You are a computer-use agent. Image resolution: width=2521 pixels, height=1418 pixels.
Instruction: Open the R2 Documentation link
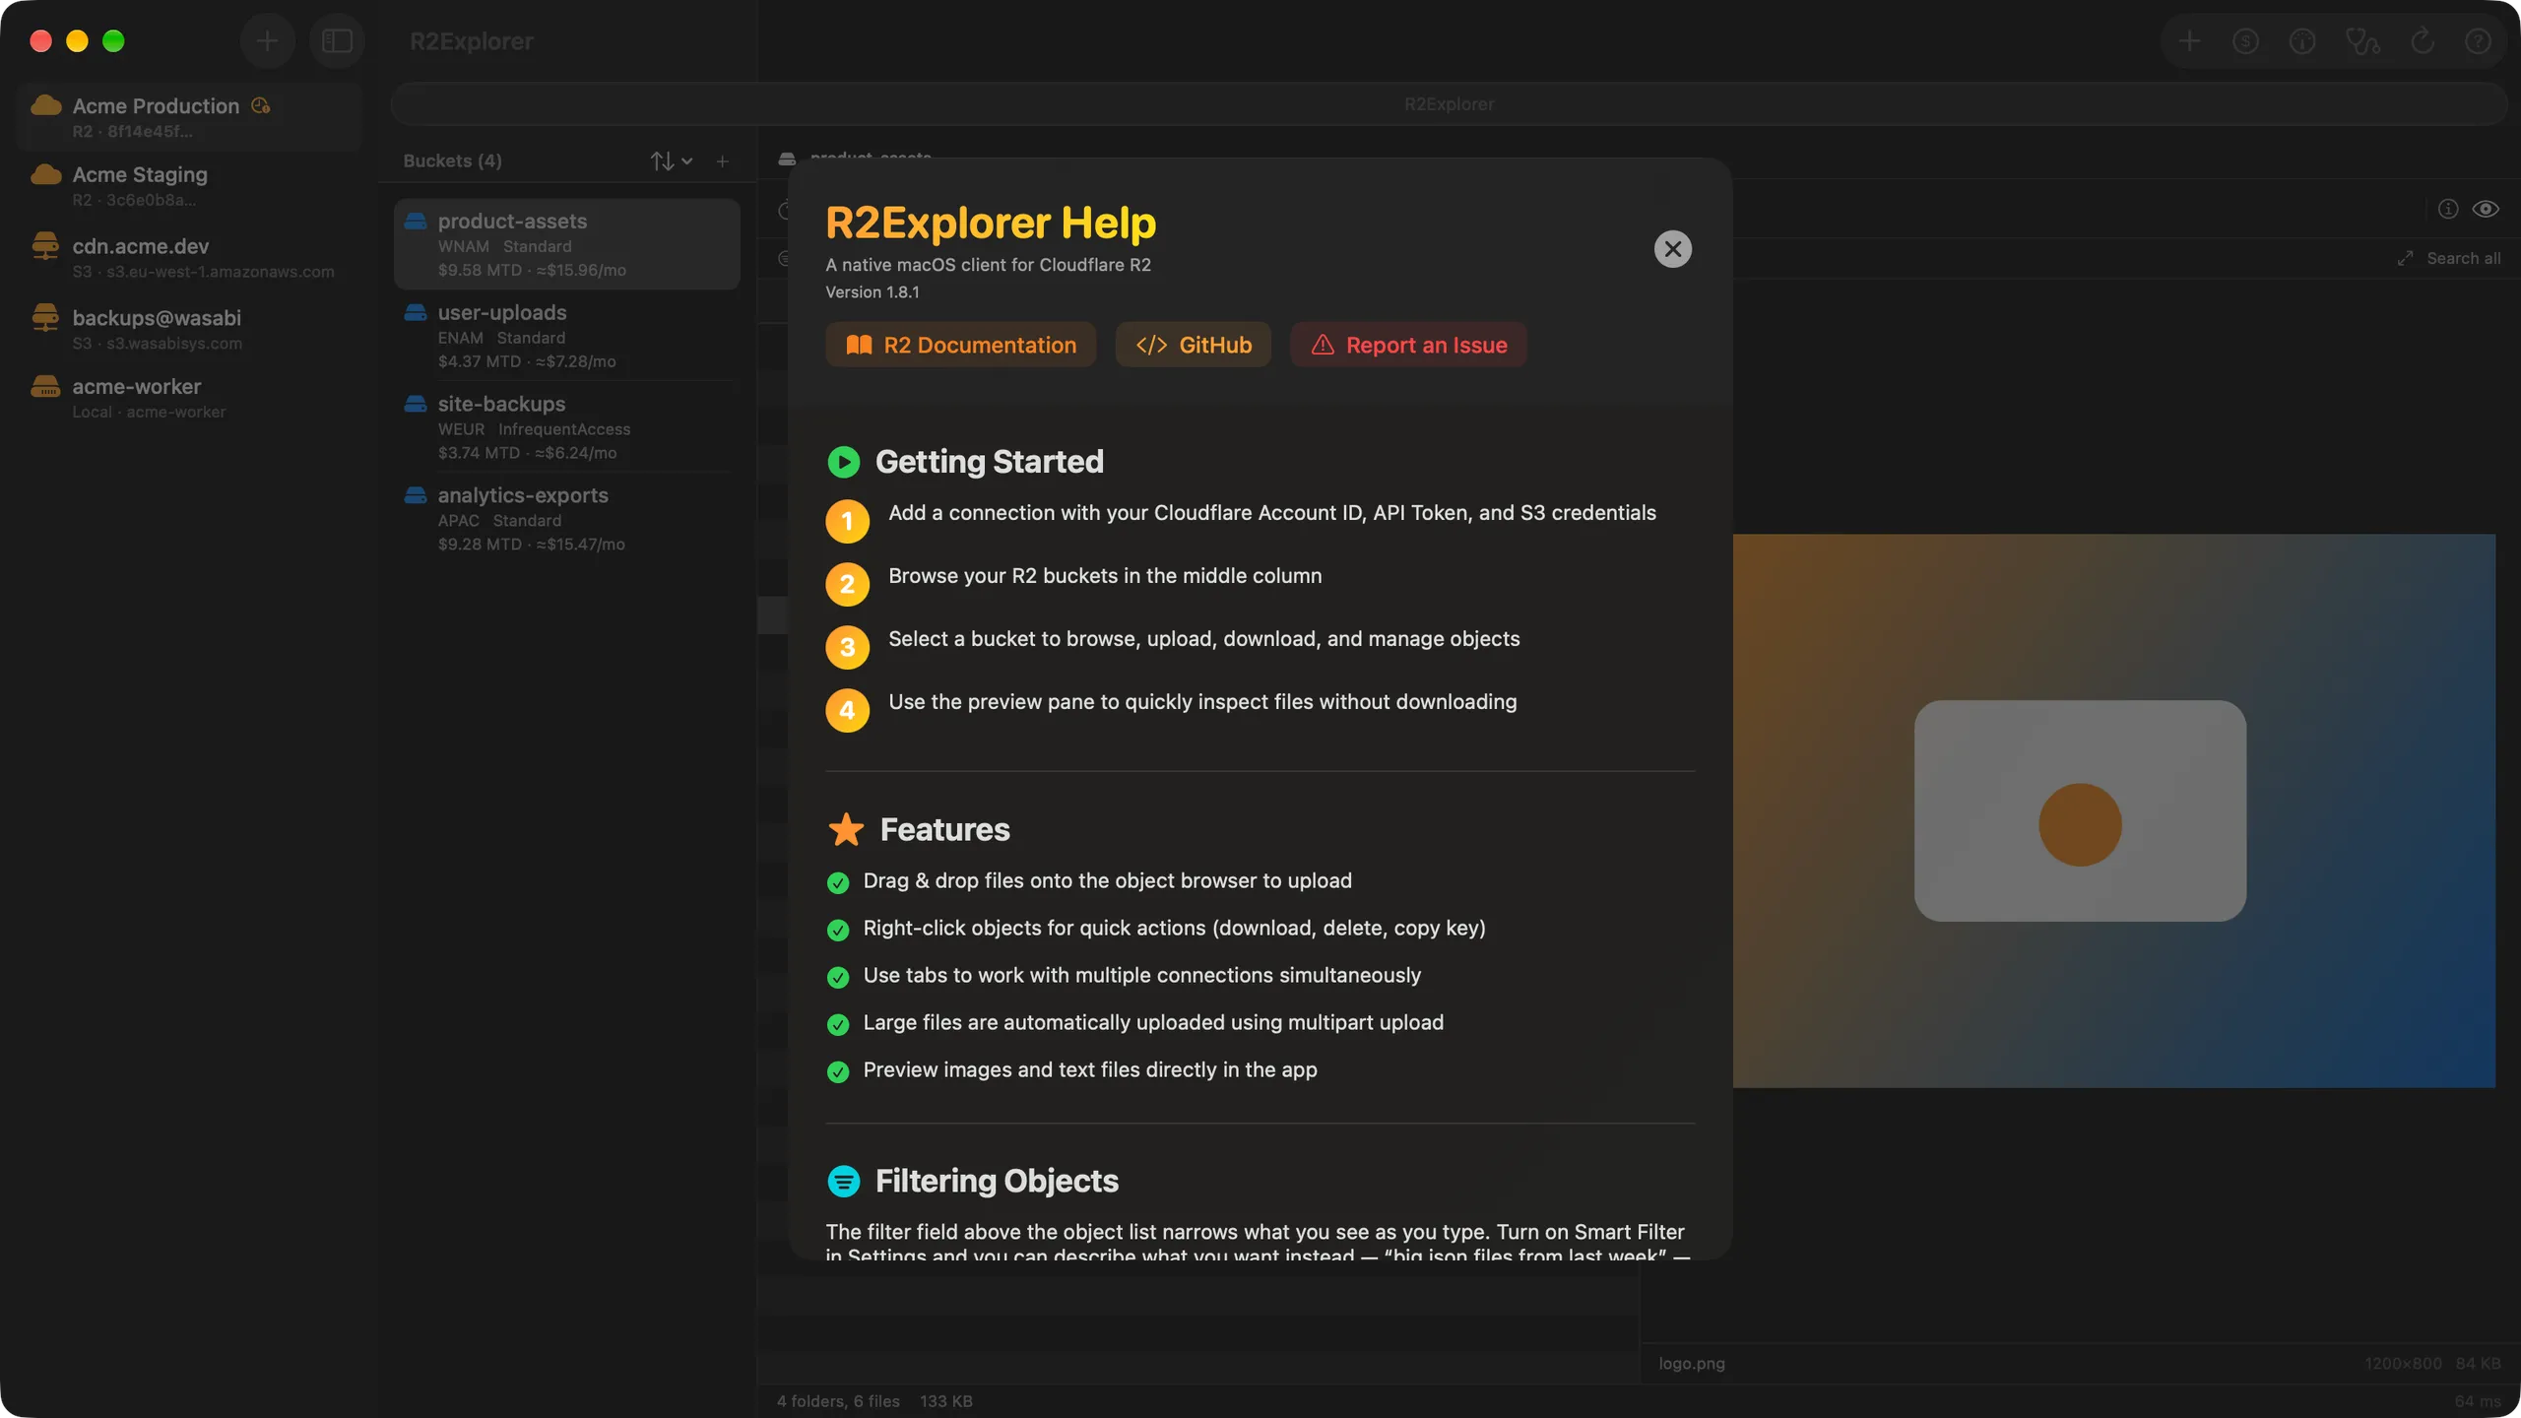pos(960,345)
